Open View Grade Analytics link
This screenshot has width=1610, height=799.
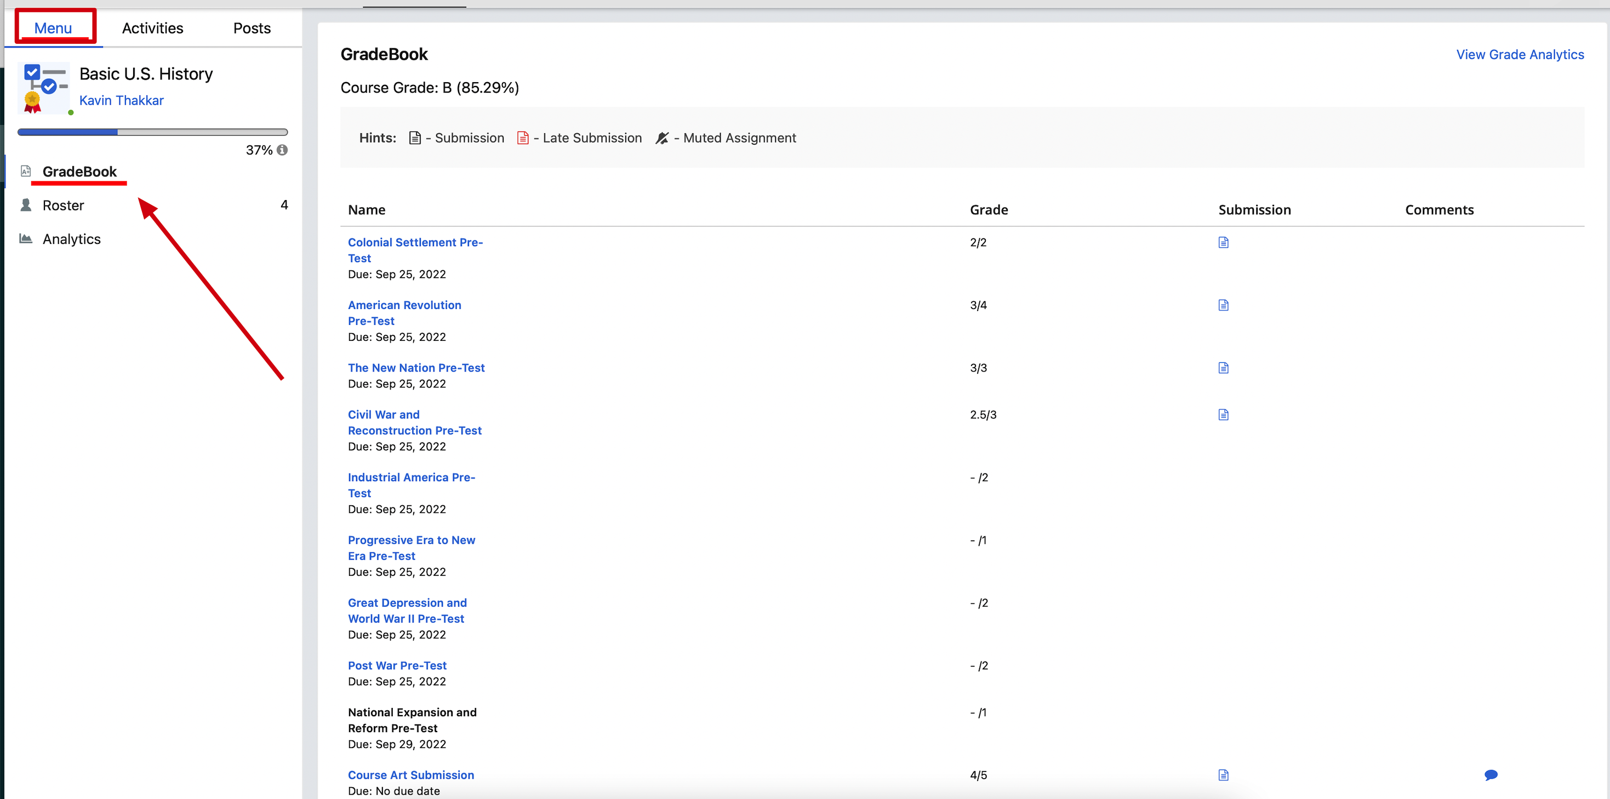coord(1520,55)
